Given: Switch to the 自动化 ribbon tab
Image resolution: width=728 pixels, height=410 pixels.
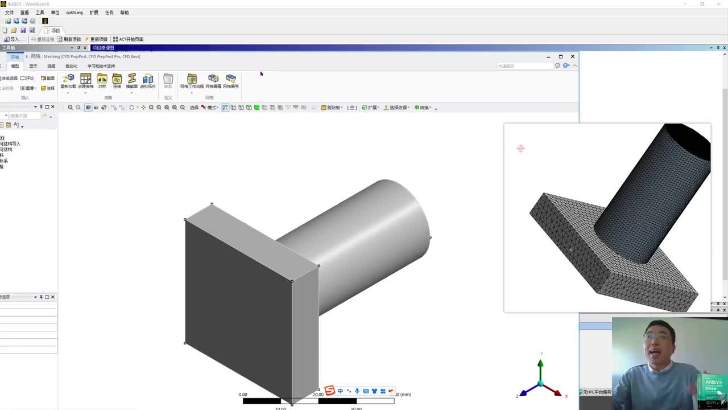Looking at the screenshot, I should (x=71, y=66).
